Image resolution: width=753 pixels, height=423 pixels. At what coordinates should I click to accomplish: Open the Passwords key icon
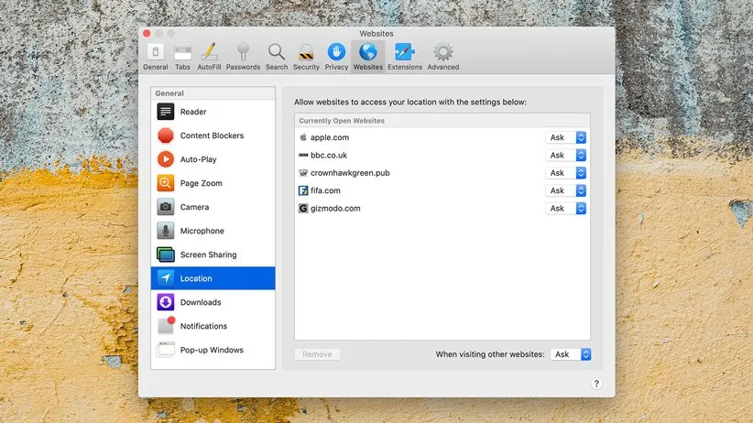(243, 55)
